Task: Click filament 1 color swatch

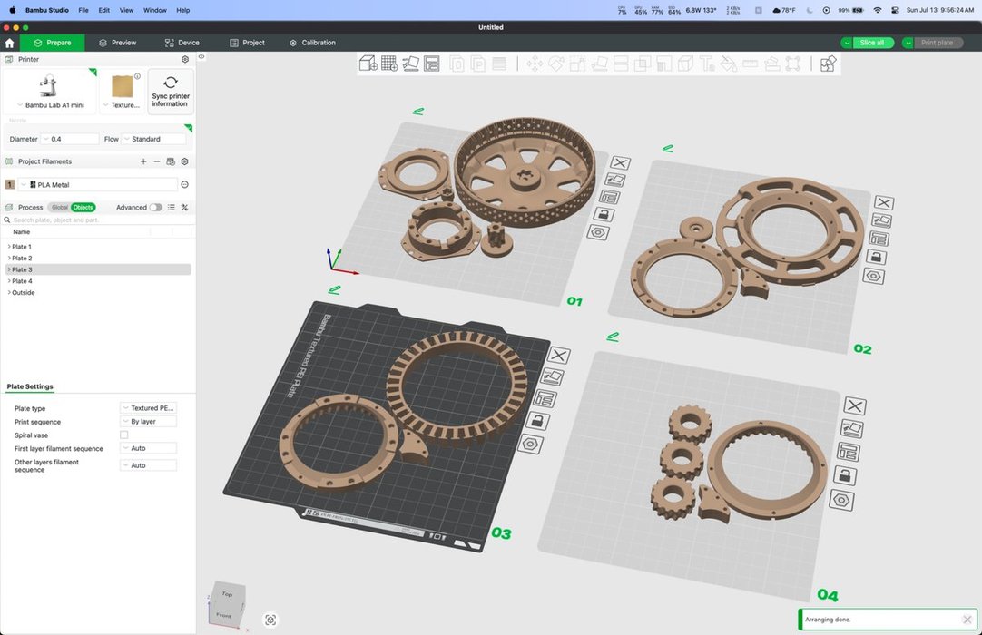Action: click(10, 184)
